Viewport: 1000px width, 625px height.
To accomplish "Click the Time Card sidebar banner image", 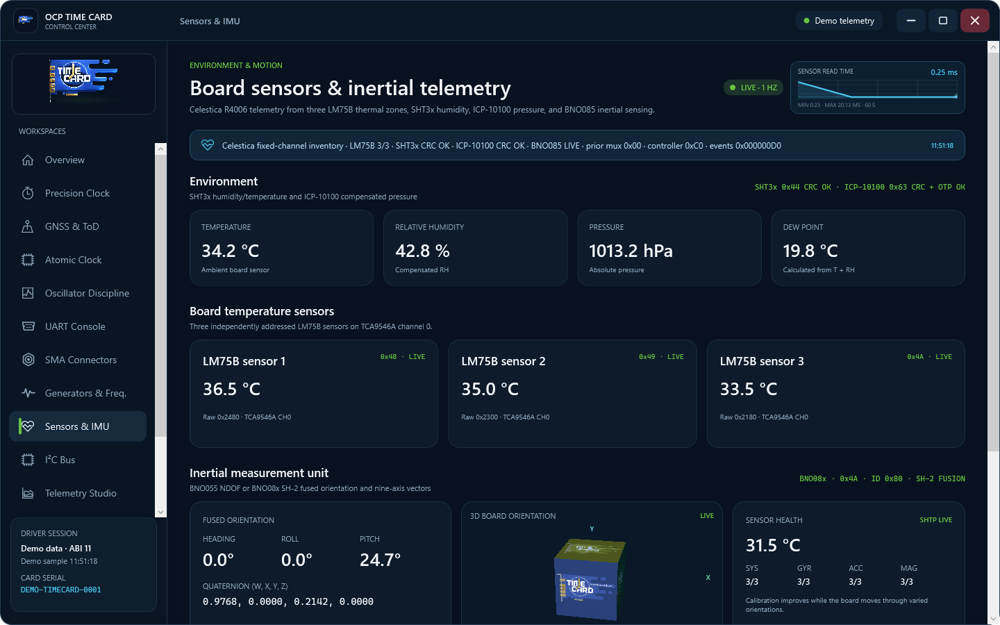I will pyautogui.click(x=83, y=84).
